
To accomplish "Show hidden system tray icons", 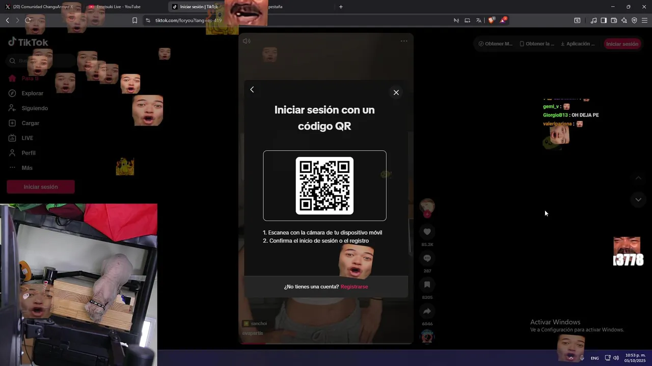I will tap(571, 358).
